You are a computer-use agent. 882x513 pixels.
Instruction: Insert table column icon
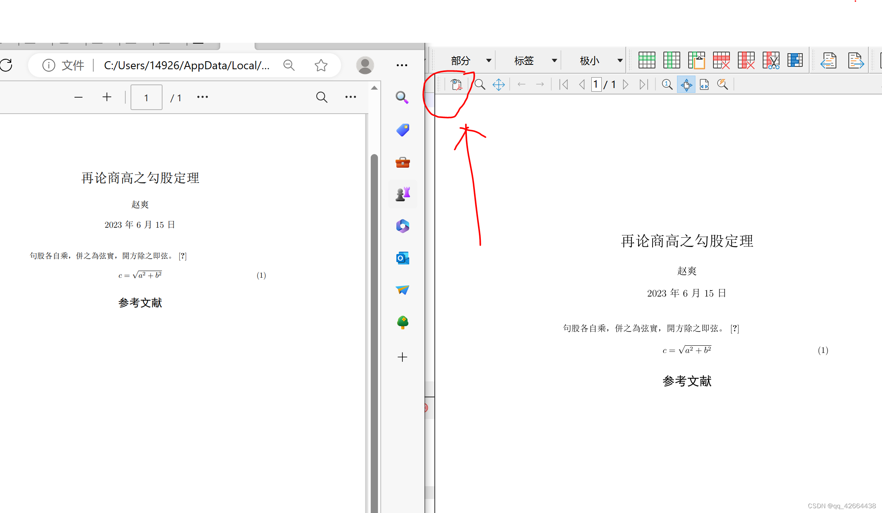tap(671, 60)
